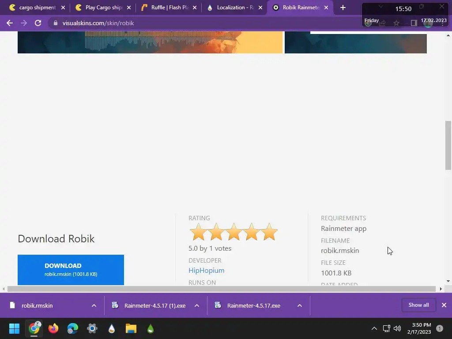
Task: Close the Ruffle Flash Player tab
Action: pyautogui.click(x=195, y=8)
